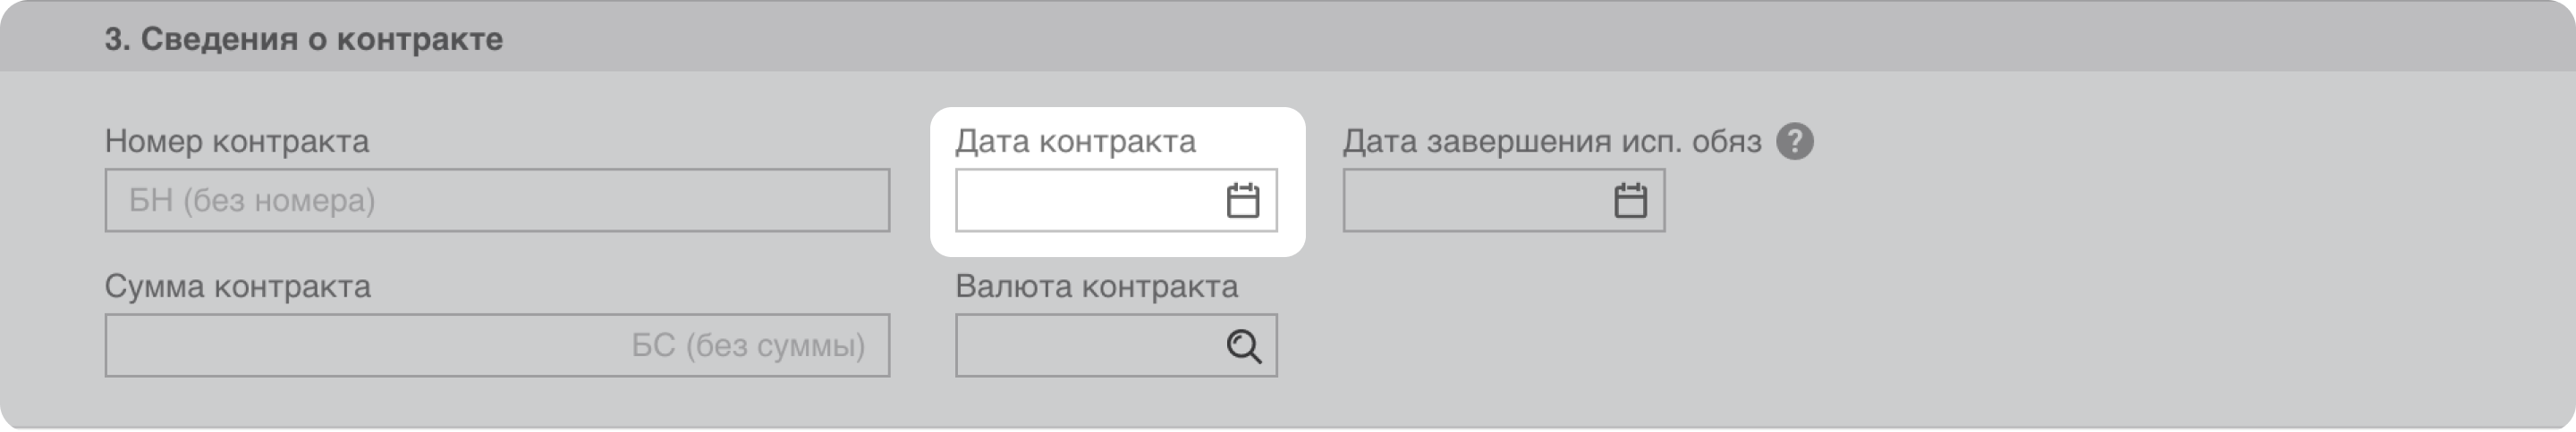The height and width of the screenshot is (432, 2576).
Task: Open the Валюта контракта lookup field
Action: (1085, 346)
